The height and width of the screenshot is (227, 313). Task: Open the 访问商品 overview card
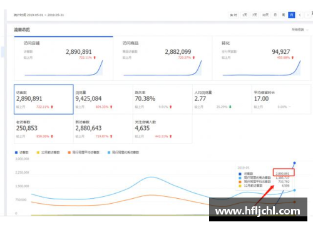tap(163, 58)
